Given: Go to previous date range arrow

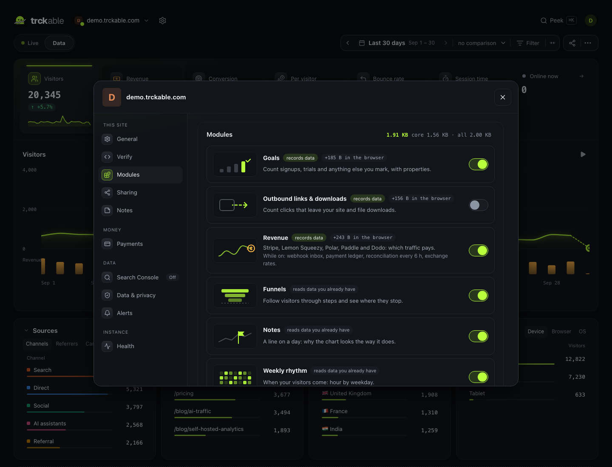Looking at the screenshot, I should click(348, 43).
